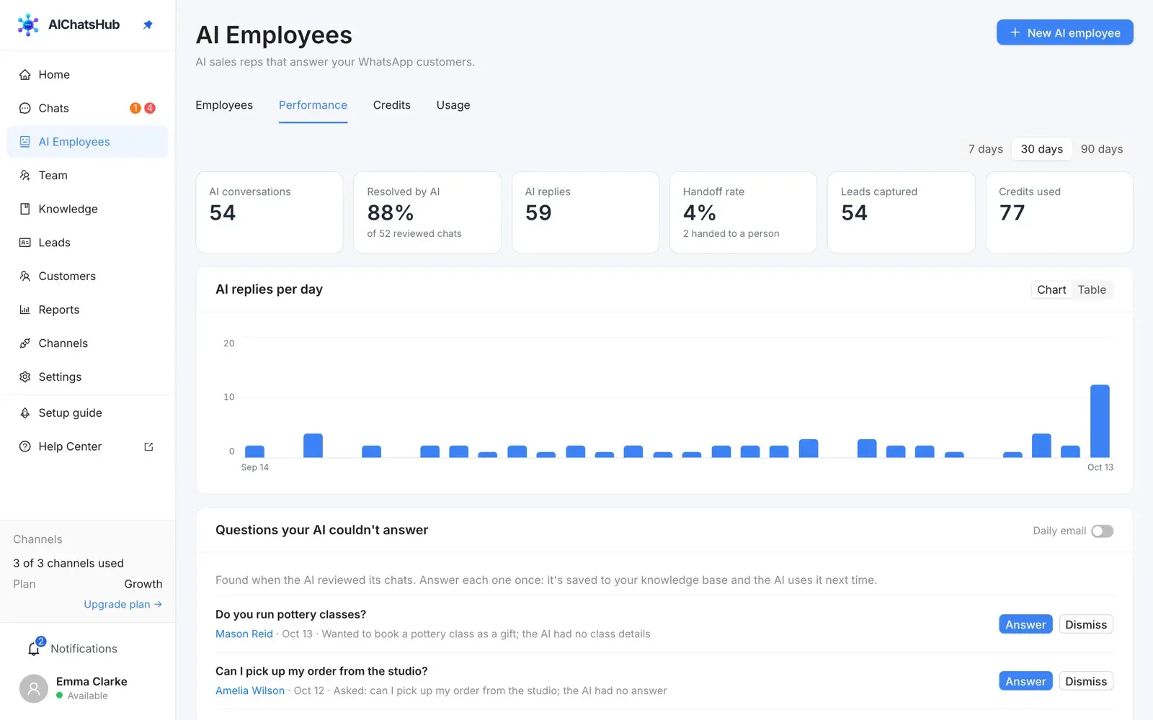Click the AI conversations 54 card

pyautogui.click(x=270, y=212)
